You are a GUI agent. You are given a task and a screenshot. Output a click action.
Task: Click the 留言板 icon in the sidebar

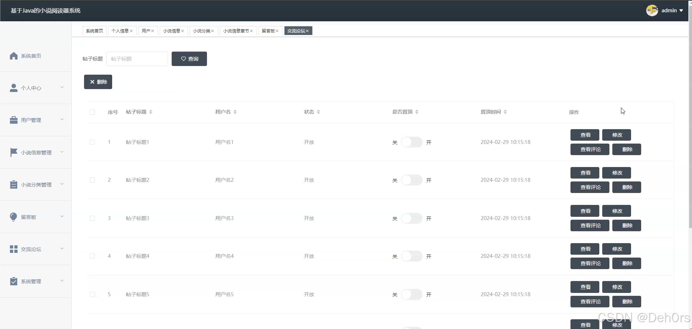click(13, 216)
